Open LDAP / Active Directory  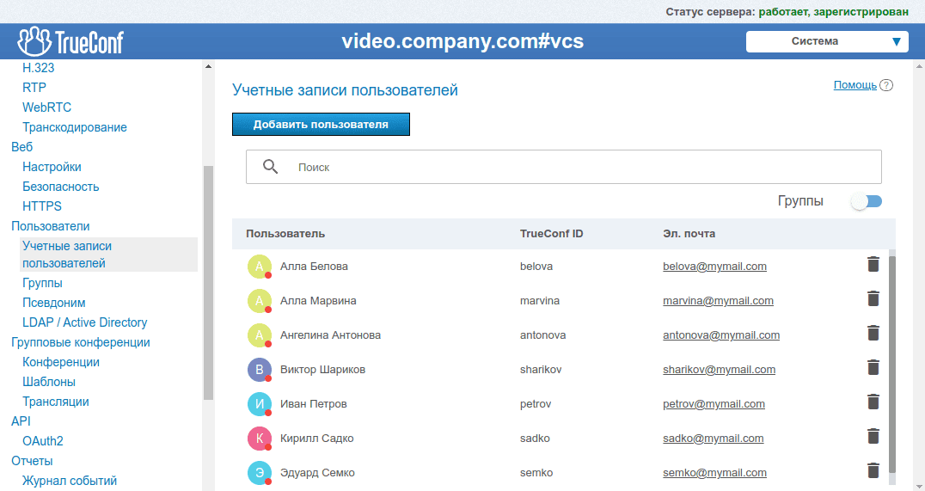click(85, 322)
